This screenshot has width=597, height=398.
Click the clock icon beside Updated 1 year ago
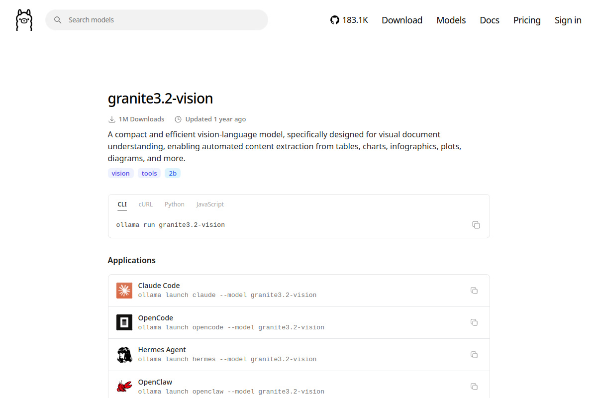[178, 119]
